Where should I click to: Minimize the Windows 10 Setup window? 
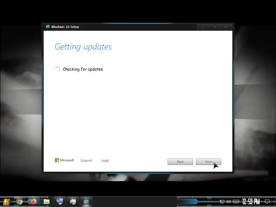(x=203, y=27)
